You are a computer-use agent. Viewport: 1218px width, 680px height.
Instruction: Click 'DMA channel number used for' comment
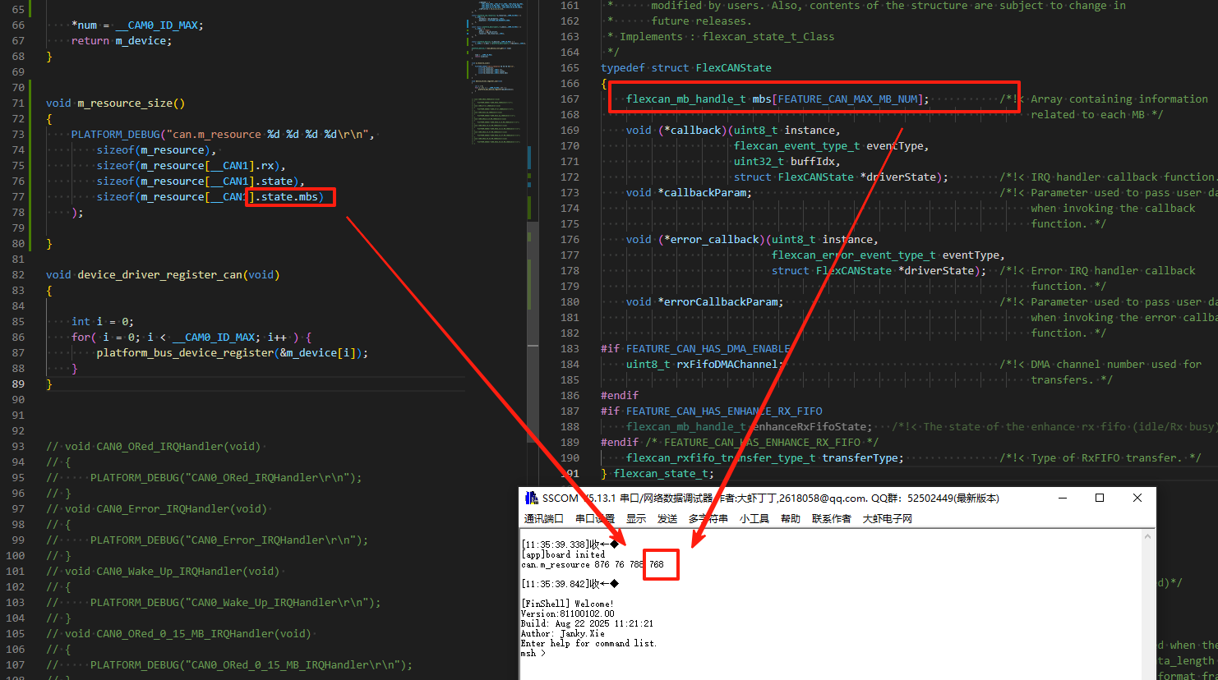pyautogui.click(x=1116, y=364)
